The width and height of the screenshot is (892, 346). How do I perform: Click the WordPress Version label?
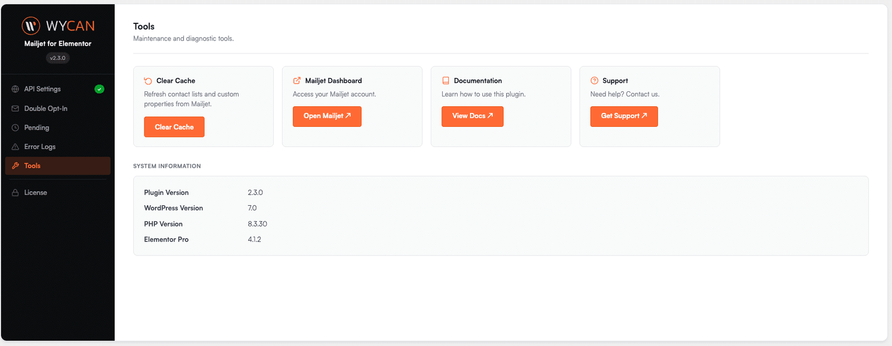(173, 208)
